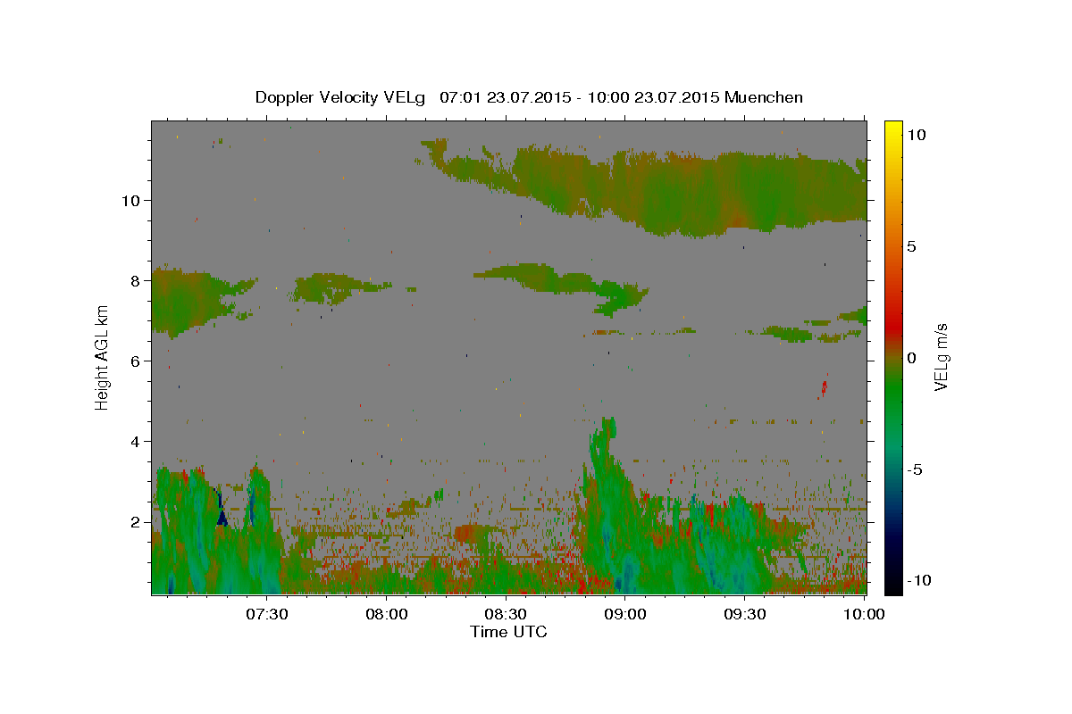This screenshot has height=714, width=1072.
Task: Click the colorbar value 5 label
Action: [912, 246]
